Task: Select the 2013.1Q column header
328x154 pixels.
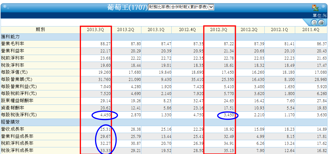Action: click(x=156, y=30)
